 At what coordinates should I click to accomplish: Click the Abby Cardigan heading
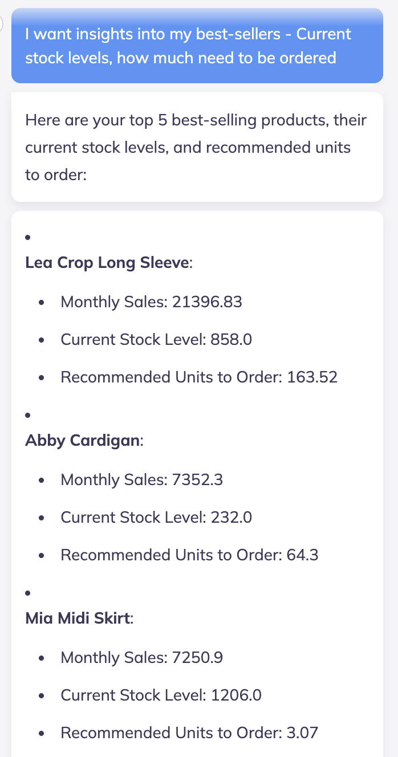pos(83,441)
